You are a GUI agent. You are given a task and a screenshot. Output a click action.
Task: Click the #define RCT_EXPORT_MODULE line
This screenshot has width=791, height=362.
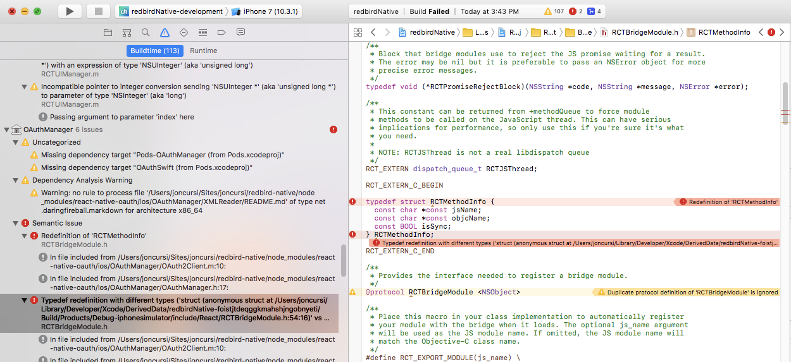pyautogui.click(x=443, y=358)
